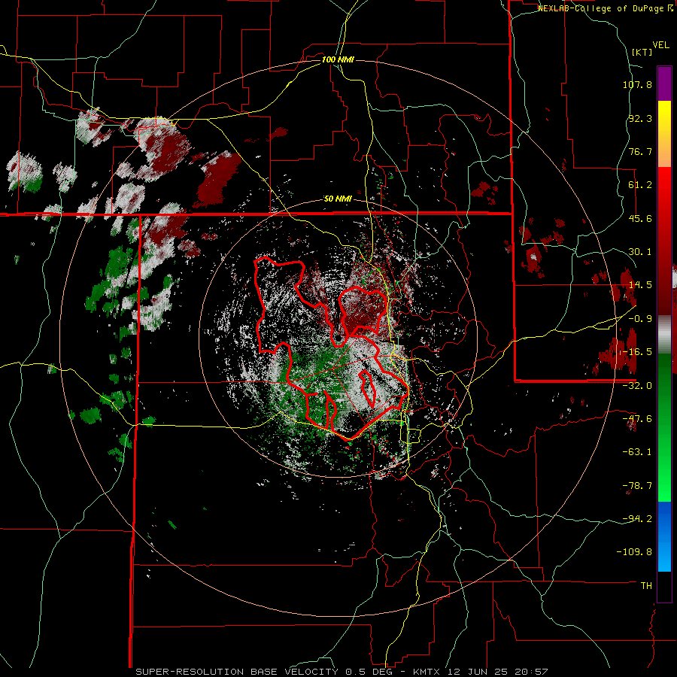The width and height of the screenshot is (677, 677).
Task: Click the 14.5 velocity scale value
Action: 640,285
